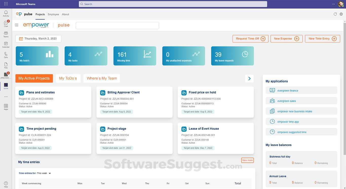Click the refresh icon near the app tabs
This screenshot has width=346, height=189.
(335, 14)
